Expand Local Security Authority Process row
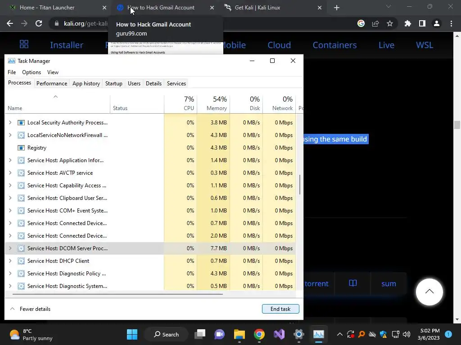461x345 pixels. click(x=10, y=122)
